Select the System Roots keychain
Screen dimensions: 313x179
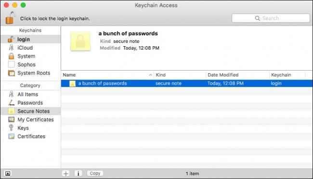pos(30,73)
